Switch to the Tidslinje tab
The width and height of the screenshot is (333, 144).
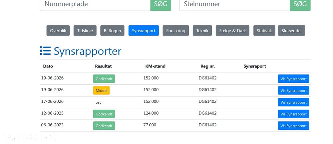(x=85, y=31)
